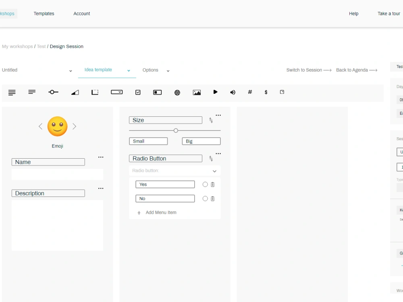403x302 pixels.
Task: Edit the Yes option text field
Action: (x=165, y=184)
